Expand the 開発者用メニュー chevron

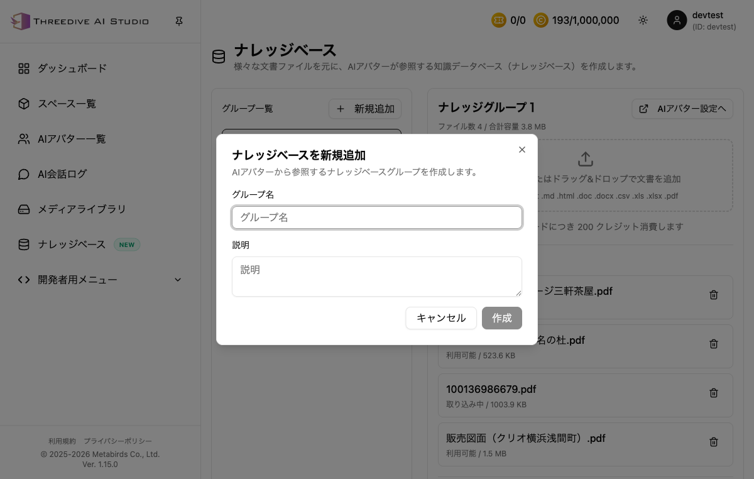pos(178,280)
